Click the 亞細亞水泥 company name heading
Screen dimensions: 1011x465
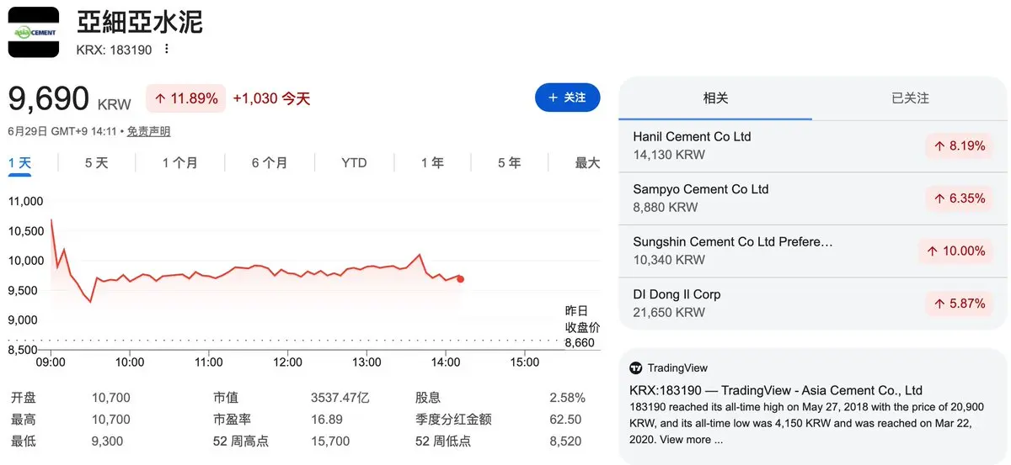(x=140, y=23)
